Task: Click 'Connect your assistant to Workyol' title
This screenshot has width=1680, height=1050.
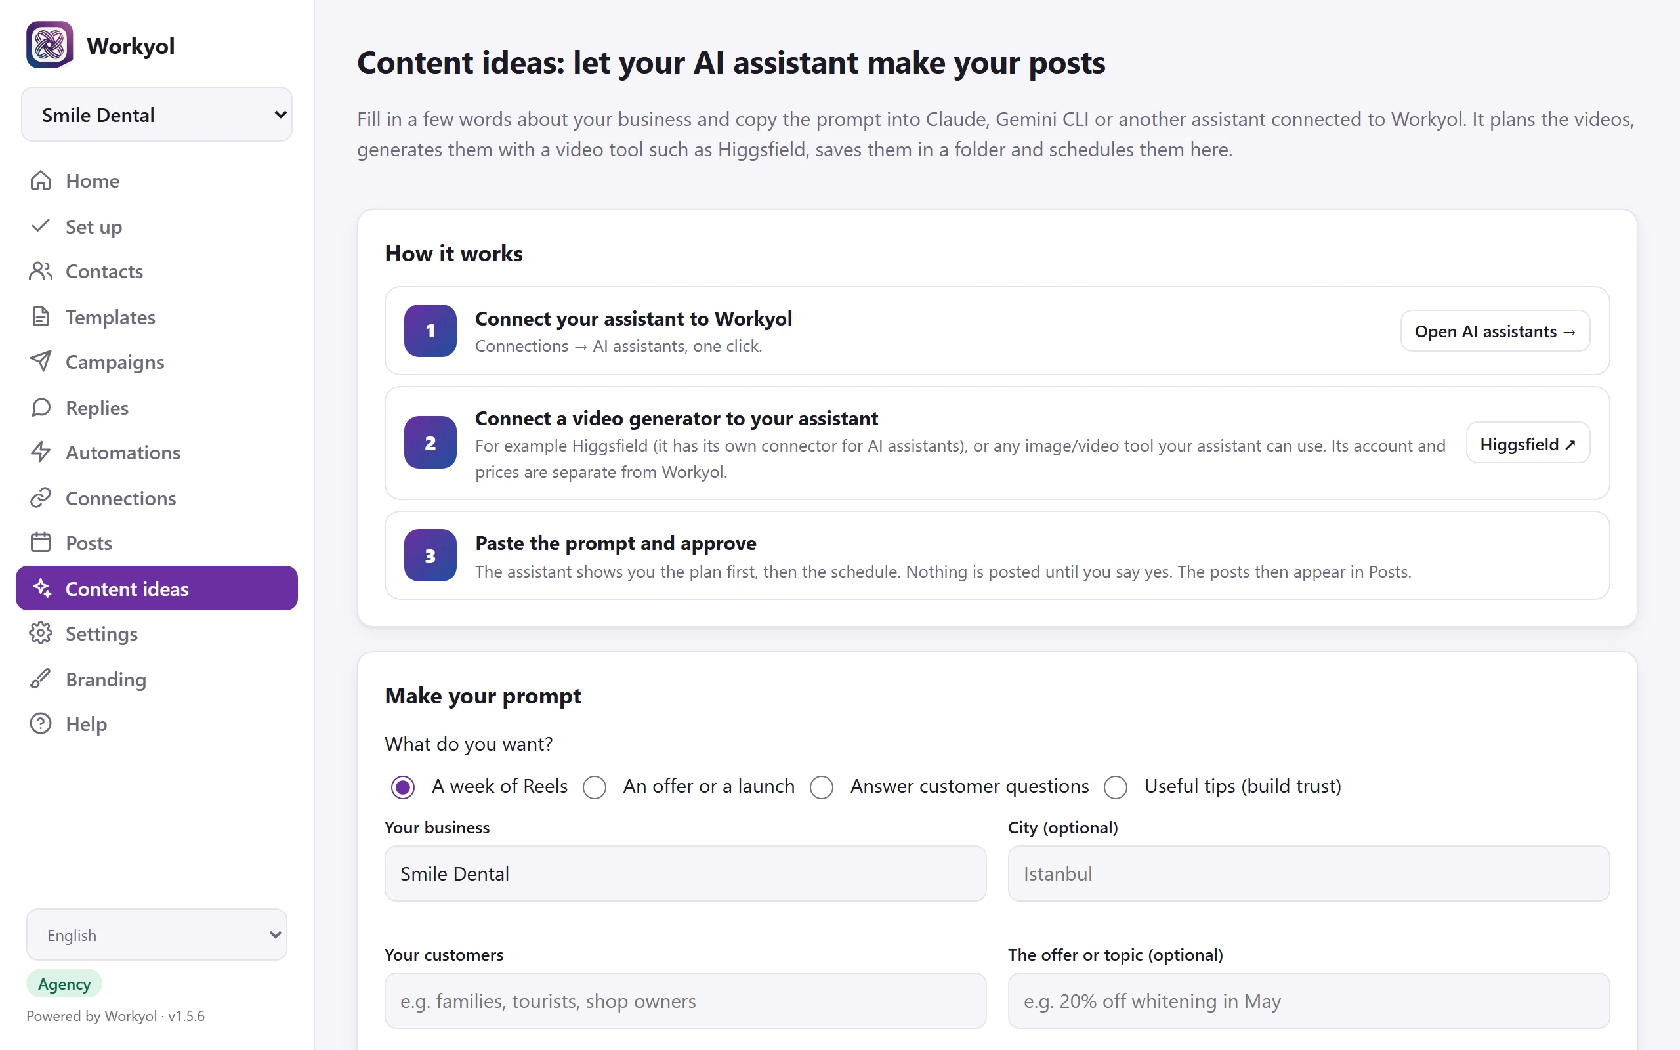Action: 633,318
